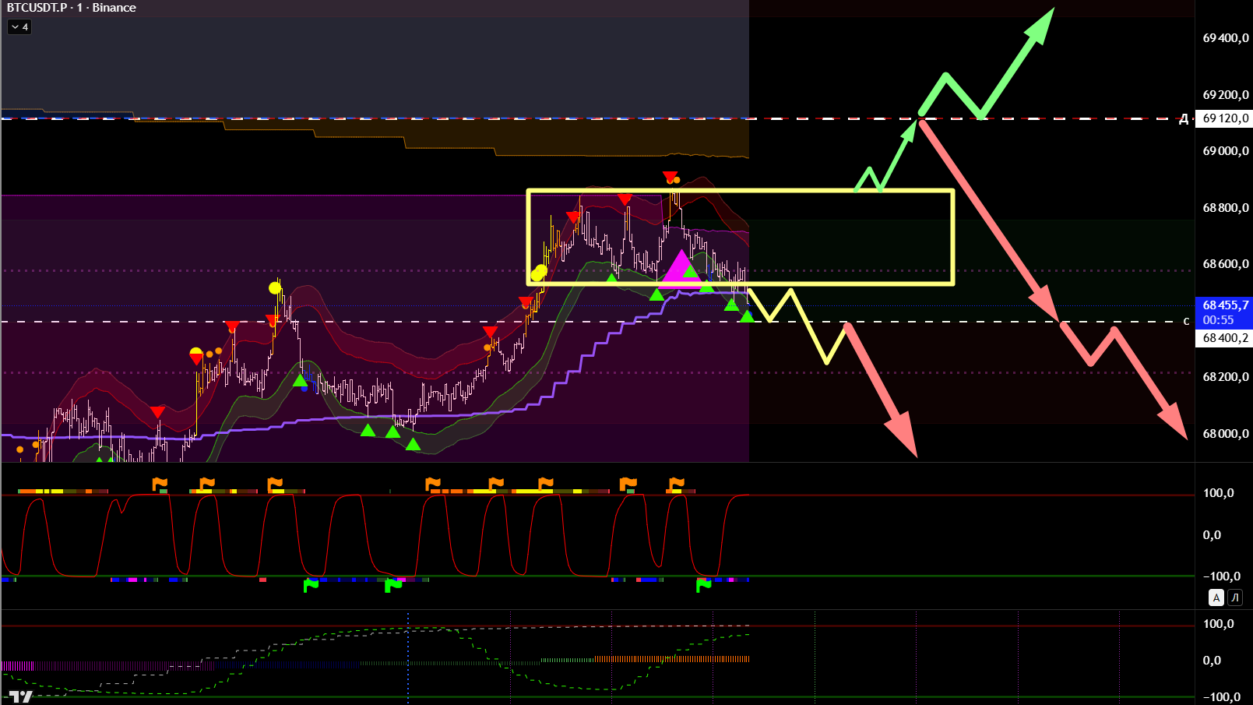Toggle the logarithmic scale Л button
This screenshot has height=705, width=1253.
tap(1235, 597)
